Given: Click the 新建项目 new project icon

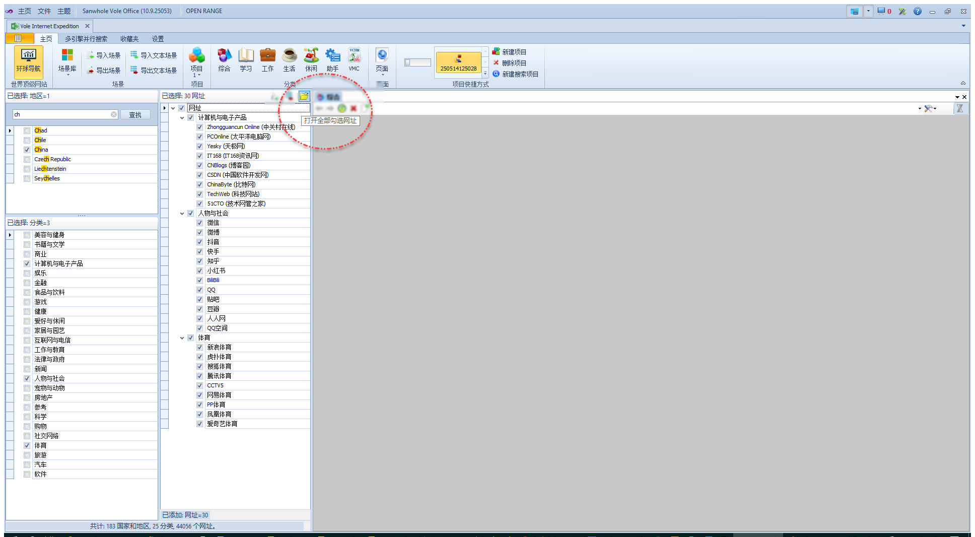Looking at the screenshot, I should pyautogui.click(x=496, y=52).
